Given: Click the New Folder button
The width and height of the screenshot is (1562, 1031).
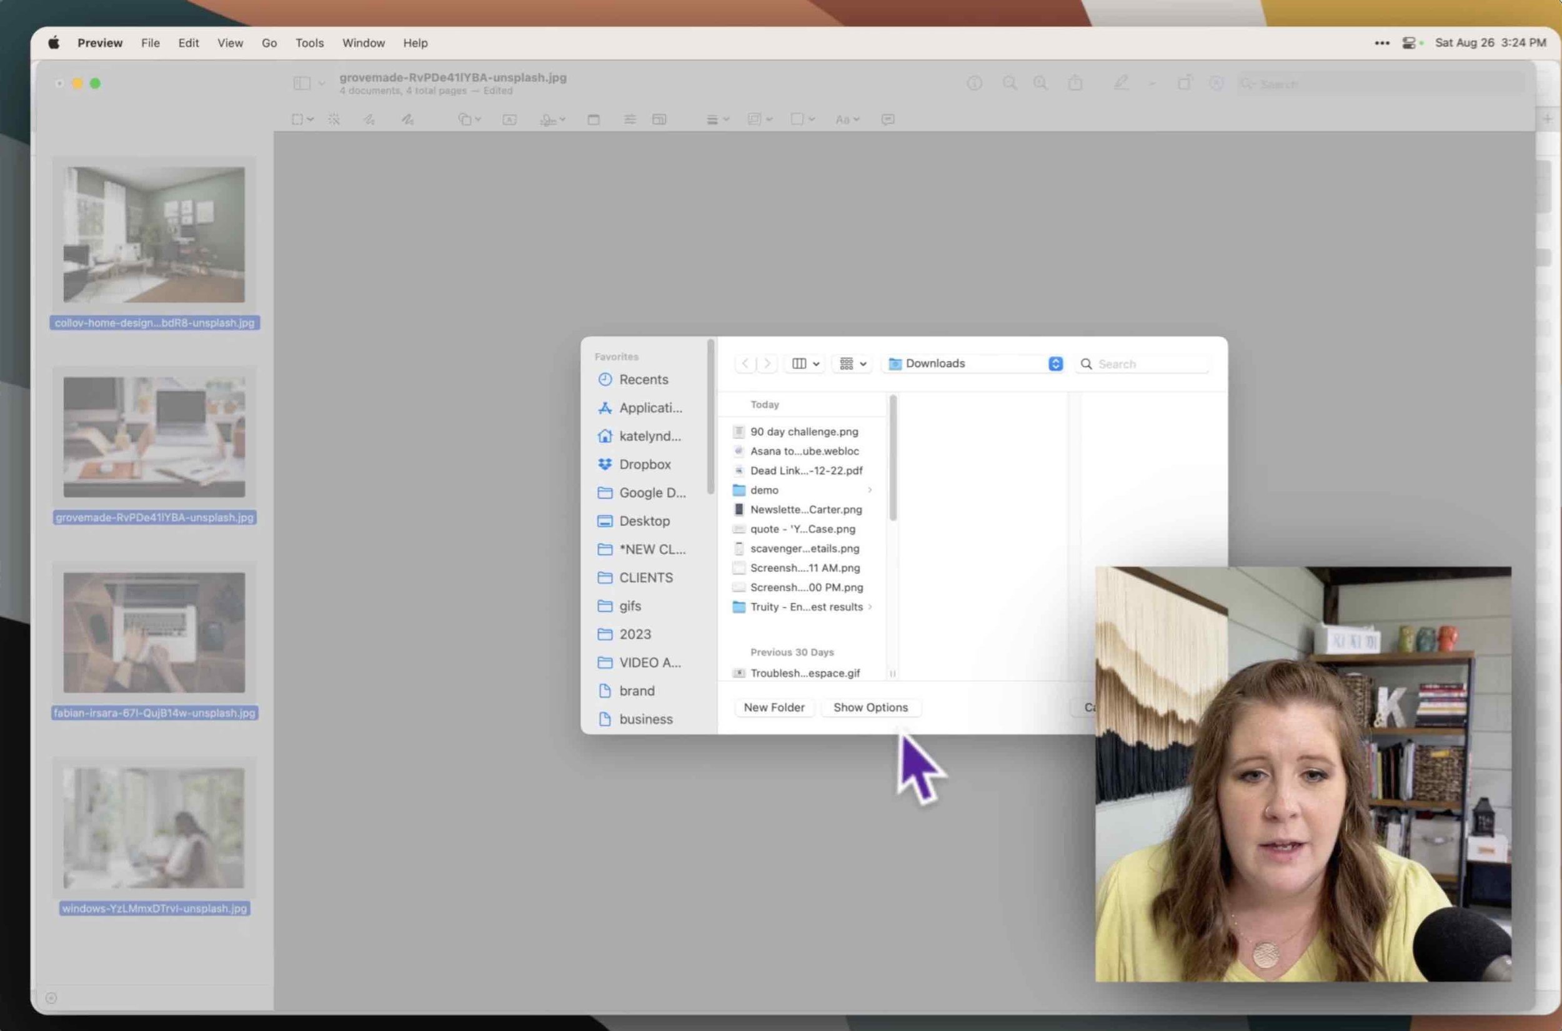Looking at the screenshot, I should 774,707.
